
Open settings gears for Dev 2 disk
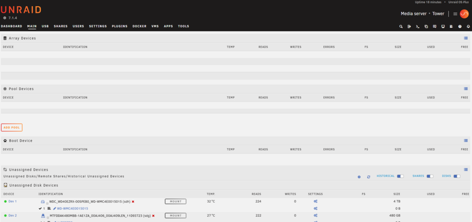(x=315, y=215)
